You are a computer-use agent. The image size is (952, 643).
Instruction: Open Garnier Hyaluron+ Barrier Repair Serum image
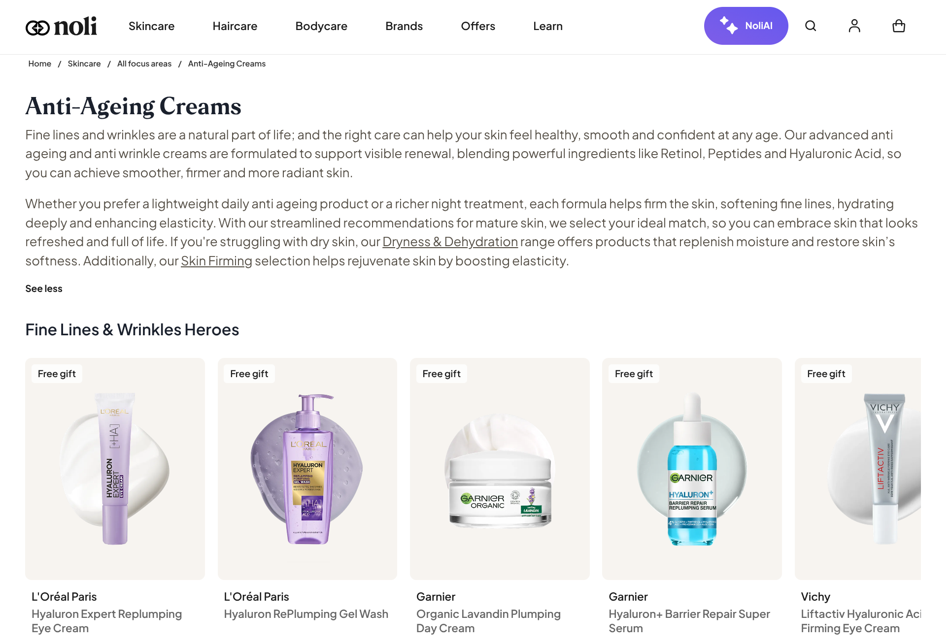click(x=692, y=469)
